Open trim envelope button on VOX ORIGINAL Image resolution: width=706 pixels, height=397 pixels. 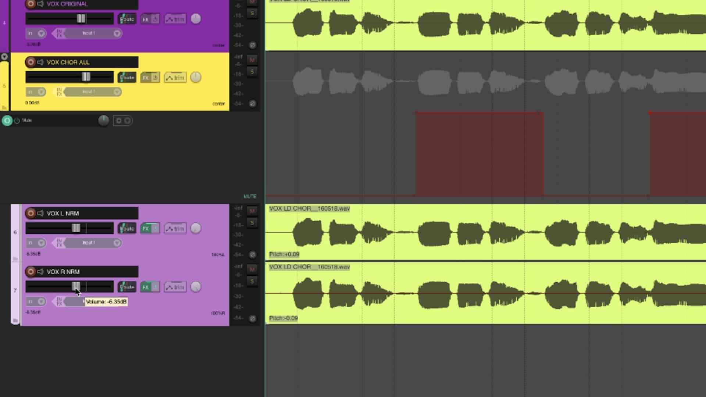tap(175, 19)
